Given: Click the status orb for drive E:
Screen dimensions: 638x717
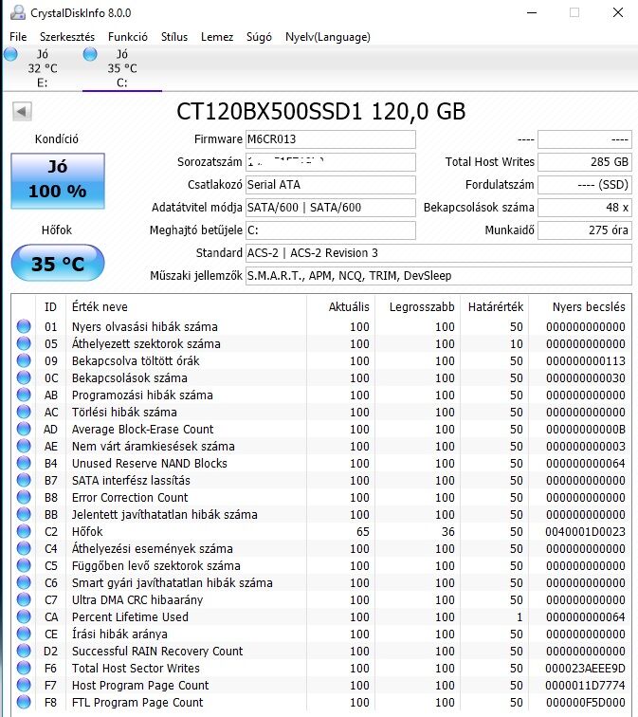Looking at the screenshot, I should [x=10, y=54].
